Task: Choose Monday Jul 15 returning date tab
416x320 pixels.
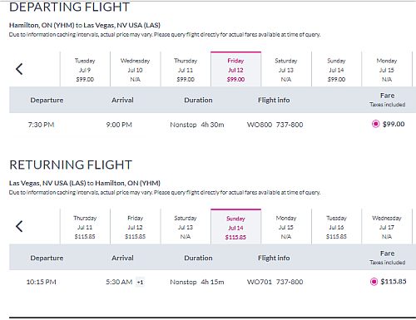Action: [x=286, y=227]
